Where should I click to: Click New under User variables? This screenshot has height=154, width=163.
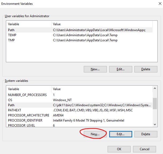(95, 69)
